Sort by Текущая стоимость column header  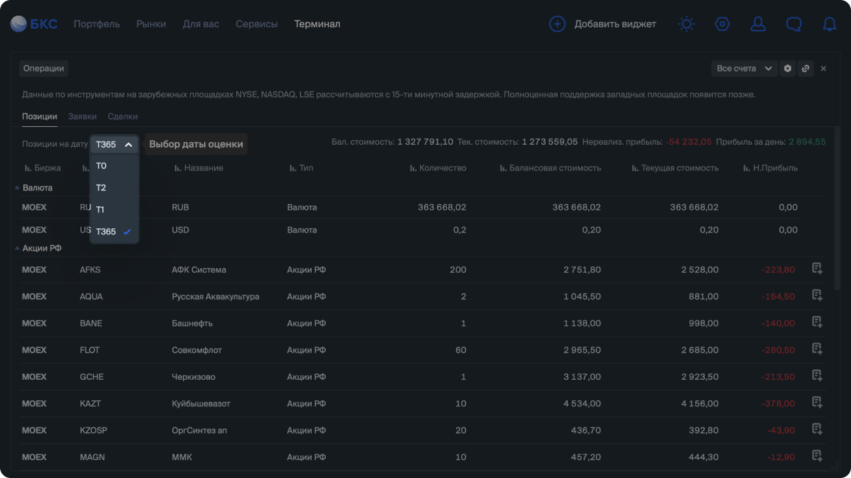tap(675, 168)
